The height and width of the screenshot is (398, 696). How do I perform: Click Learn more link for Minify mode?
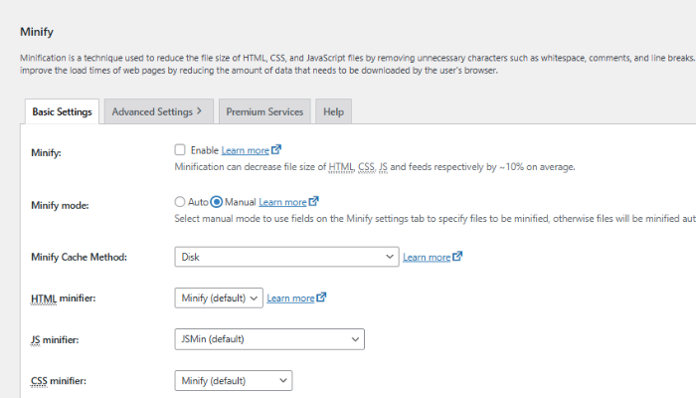click(x=282, y=202)
